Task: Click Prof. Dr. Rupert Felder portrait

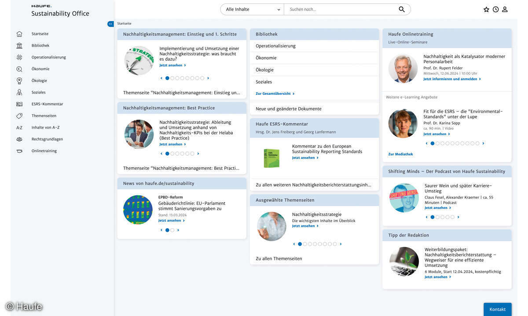Action: tap(403, 68)
